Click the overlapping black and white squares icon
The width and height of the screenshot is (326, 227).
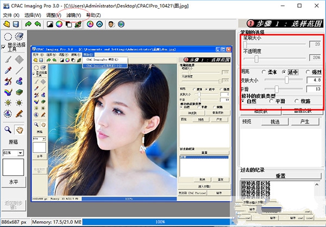68,24
